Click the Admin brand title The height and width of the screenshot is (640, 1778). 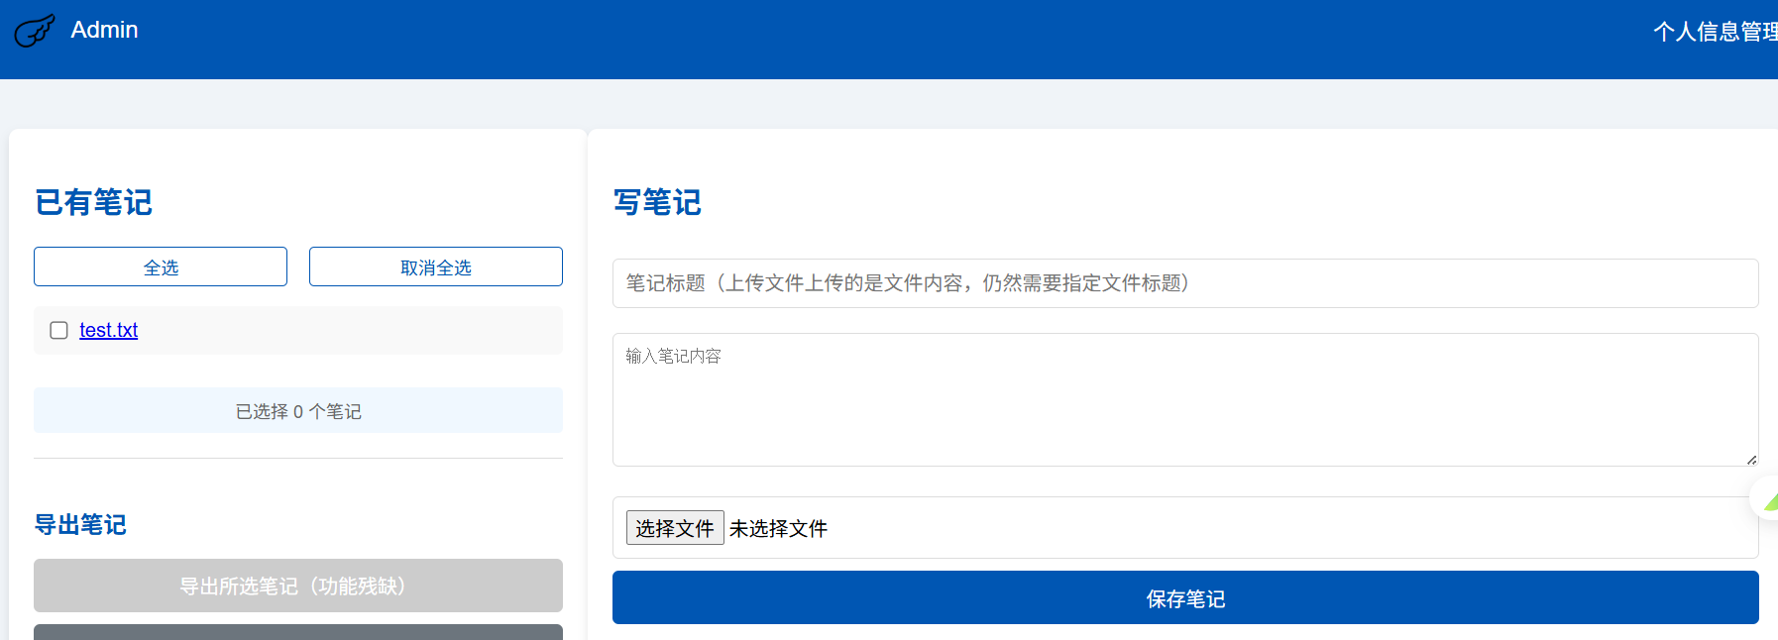pyautogui.click(x=104, y=30)
